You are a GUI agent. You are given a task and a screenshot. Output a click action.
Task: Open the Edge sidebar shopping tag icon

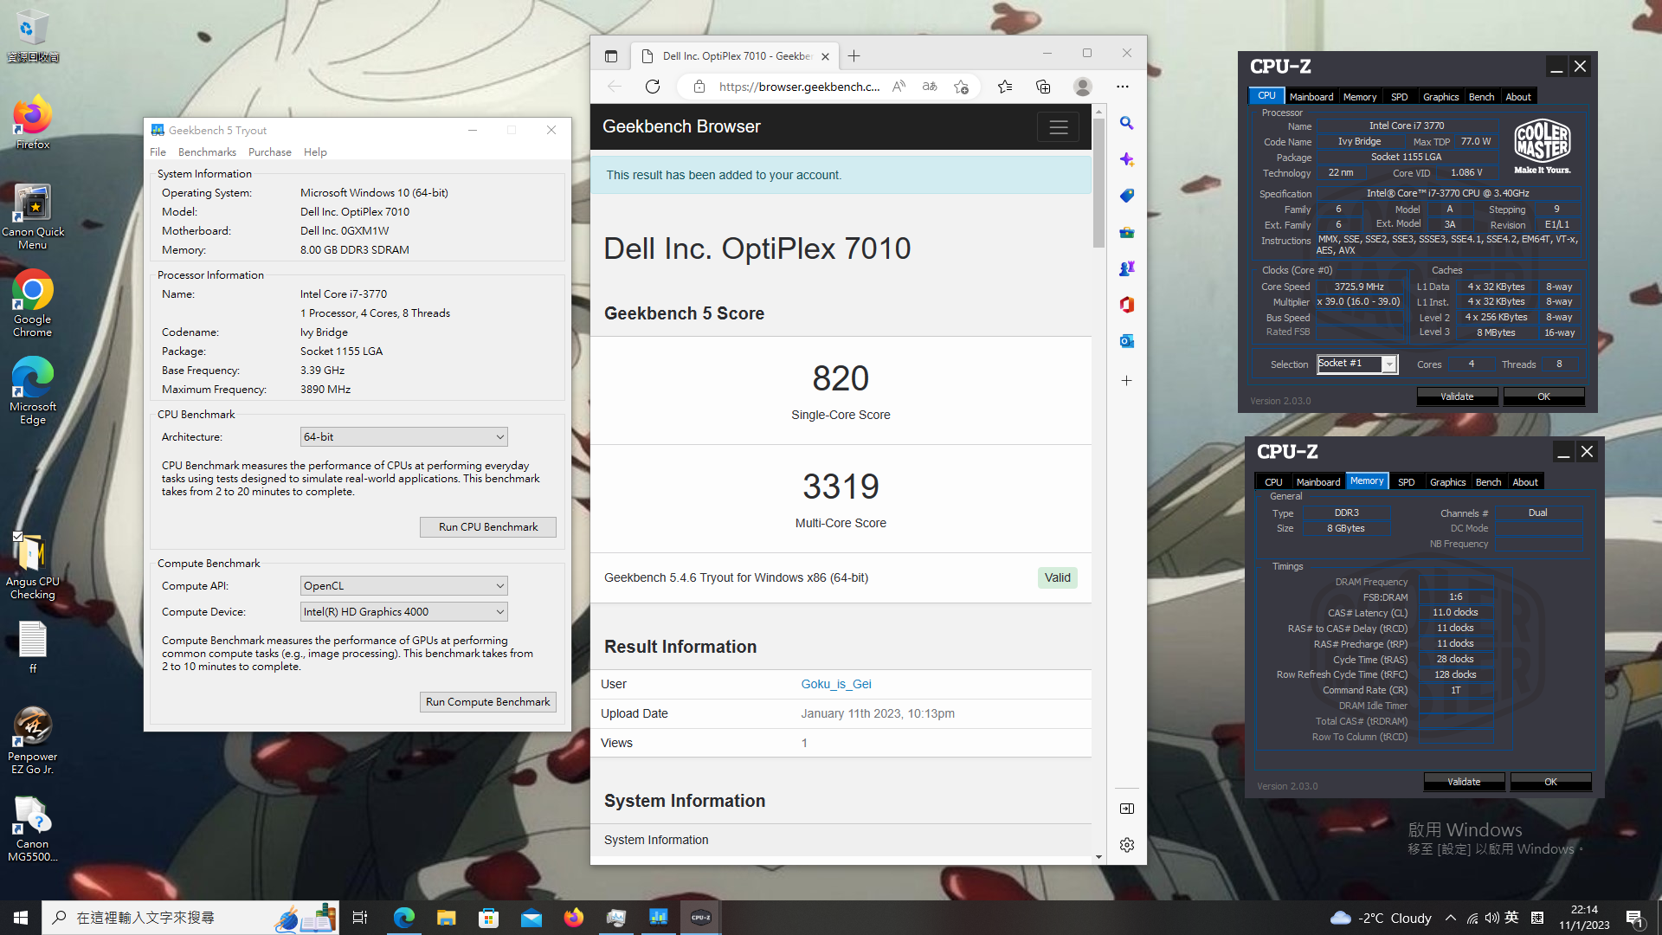pos(1127,197)
